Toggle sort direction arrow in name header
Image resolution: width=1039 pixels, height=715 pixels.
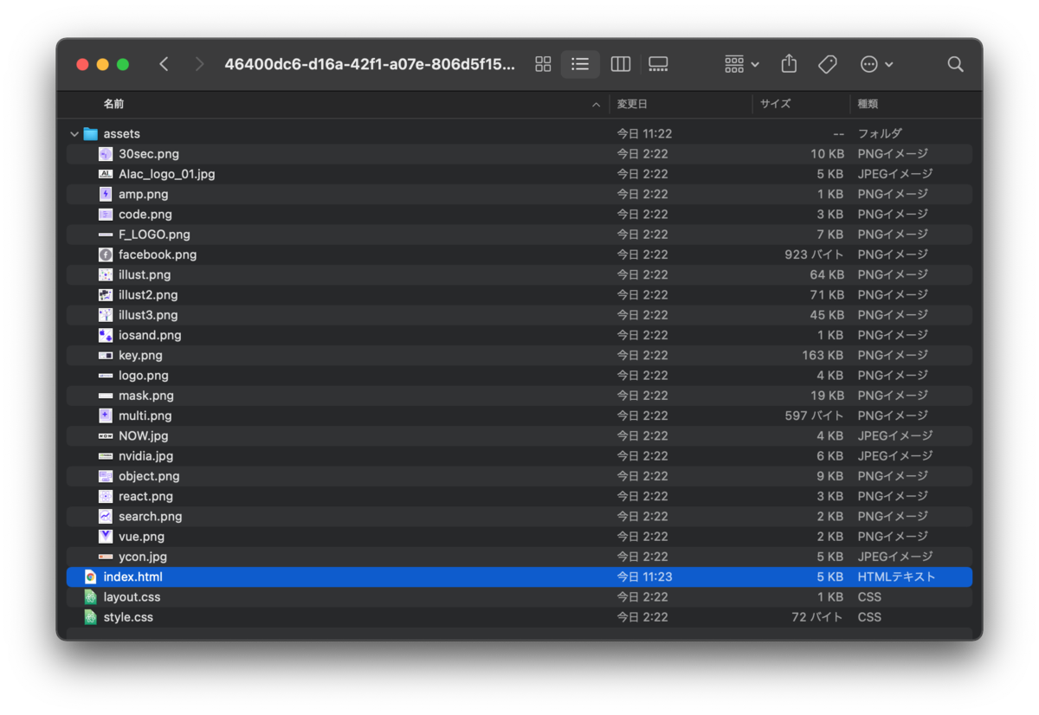(596, 105)
